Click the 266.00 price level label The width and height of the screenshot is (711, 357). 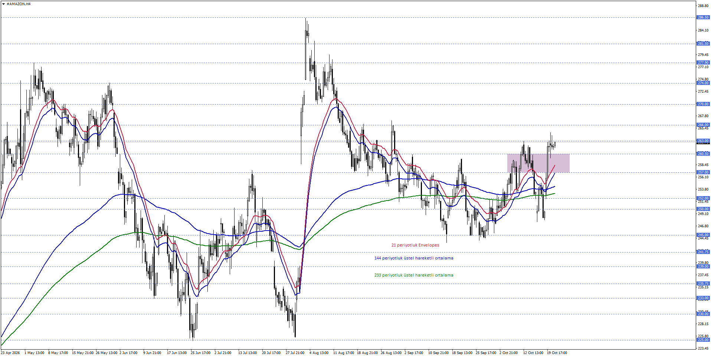[x=703, y=125]
